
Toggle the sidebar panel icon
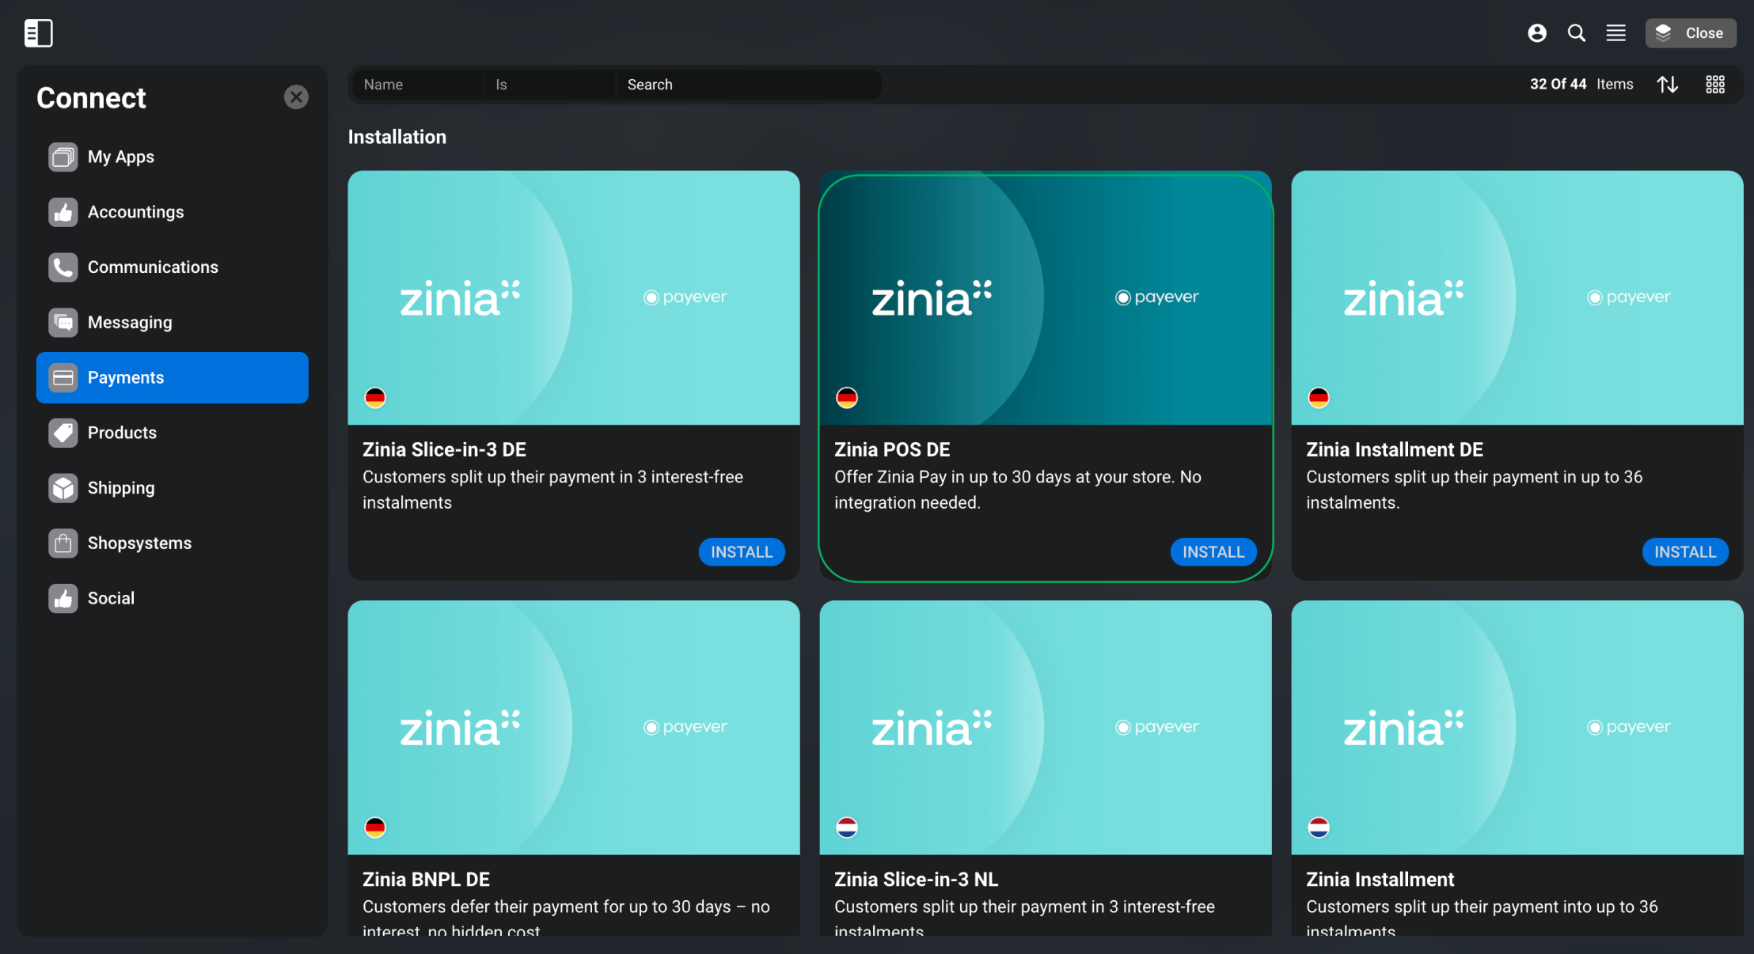[38, 33]
